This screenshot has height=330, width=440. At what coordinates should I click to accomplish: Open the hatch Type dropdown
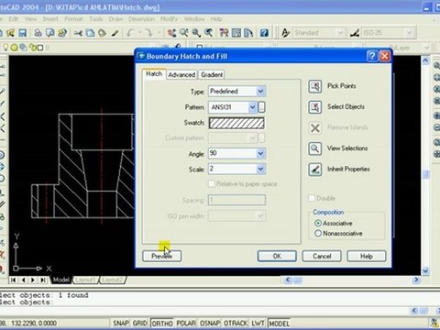260,91
